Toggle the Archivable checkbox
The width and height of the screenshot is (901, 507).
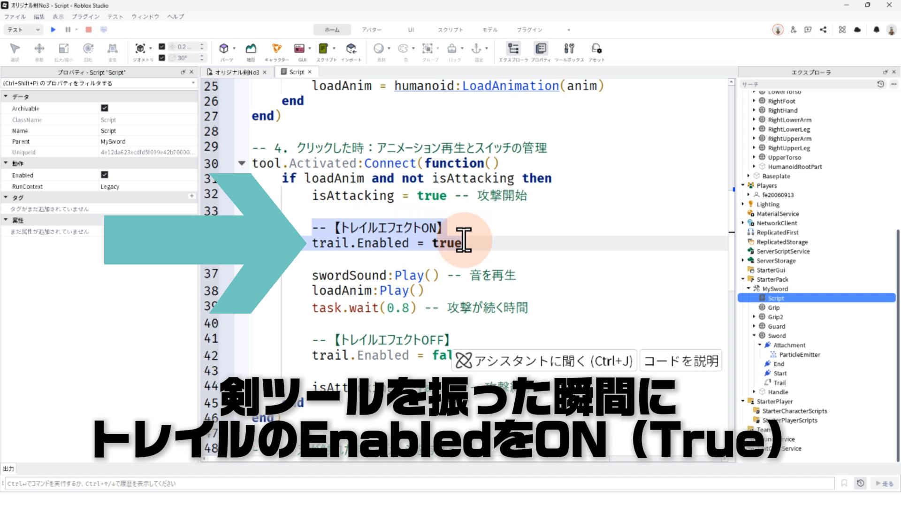point(105,108)
